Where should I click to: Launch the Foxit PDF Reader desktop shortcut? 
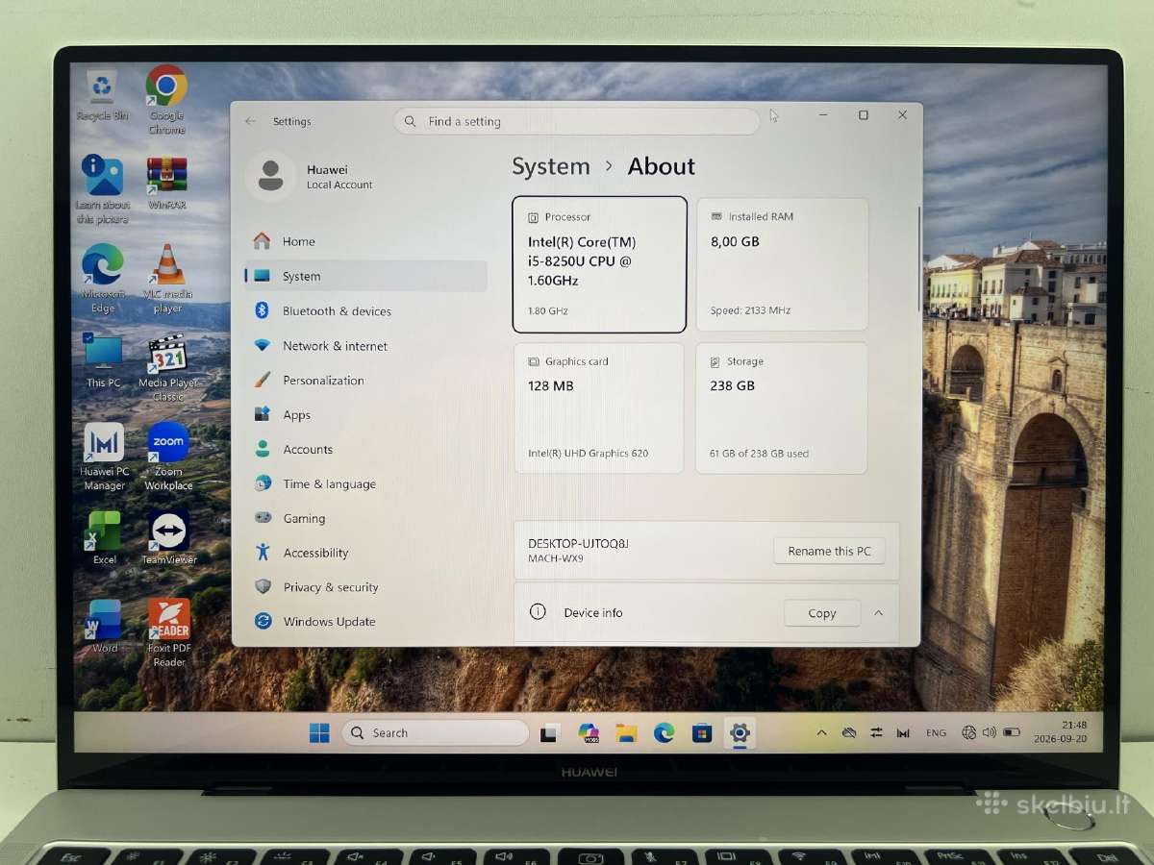[168, 632]
